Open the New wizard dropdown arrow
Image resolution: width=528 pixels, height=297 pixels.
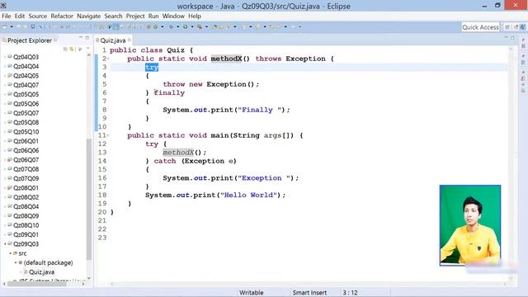click(x=12, y=27)
